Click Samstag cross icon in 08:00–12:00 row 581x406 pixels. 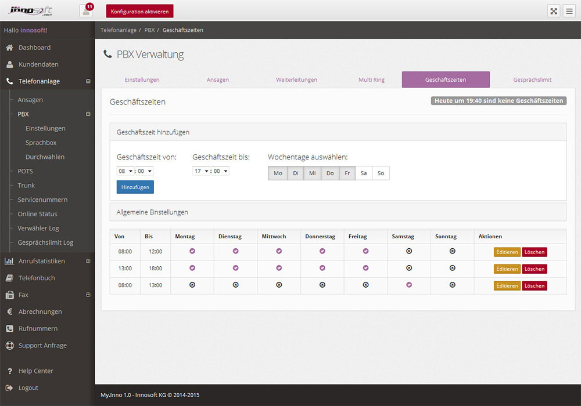(x=409, y=251)
